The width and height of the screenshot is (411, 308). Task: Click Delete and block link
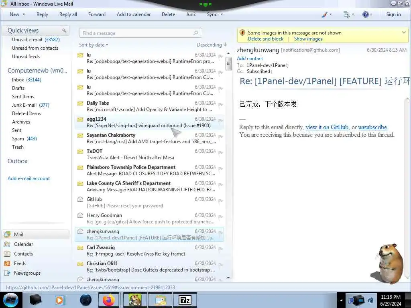266,39
